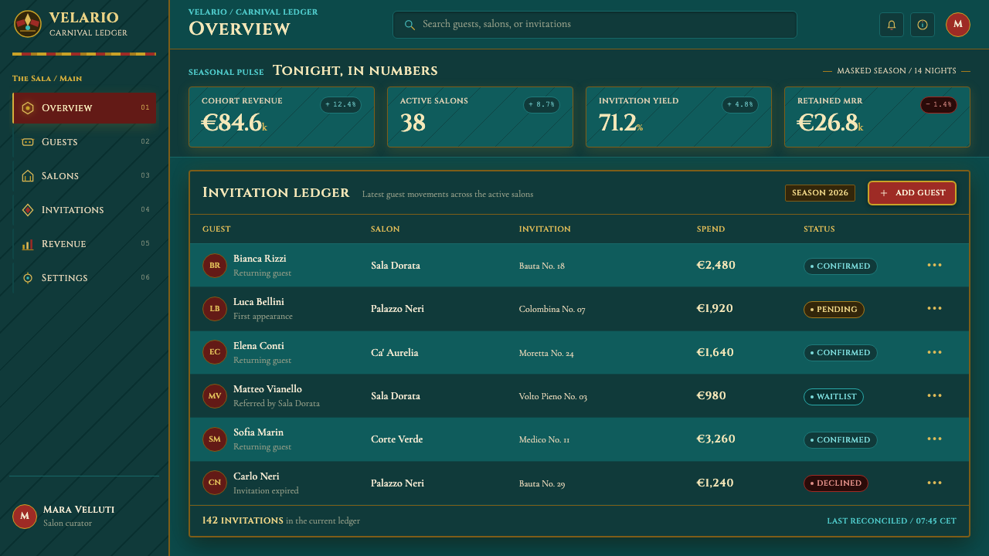Screen dimensions: 989x556
Task: Click the CN avatar of Carlo Neri
Action: [x=215, y=483]
